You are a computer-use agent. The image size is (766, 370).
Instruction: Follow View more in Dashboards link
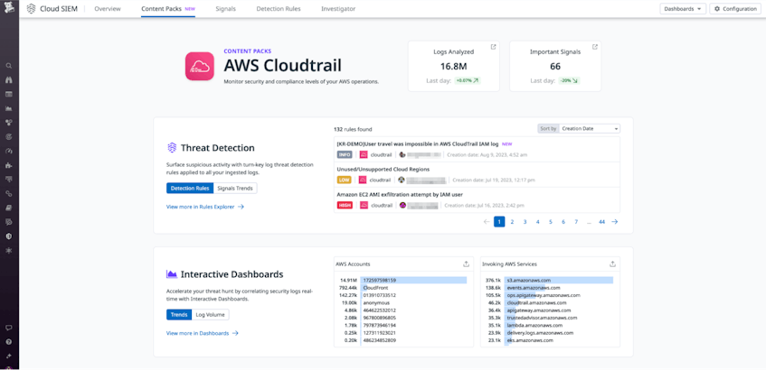tap(203, 333)
